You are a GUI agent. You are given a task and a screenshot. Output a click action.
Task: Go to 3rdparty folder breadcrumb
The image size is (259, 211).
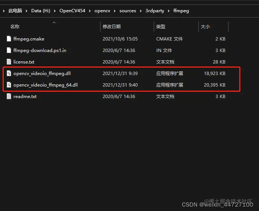click(155, 11)
